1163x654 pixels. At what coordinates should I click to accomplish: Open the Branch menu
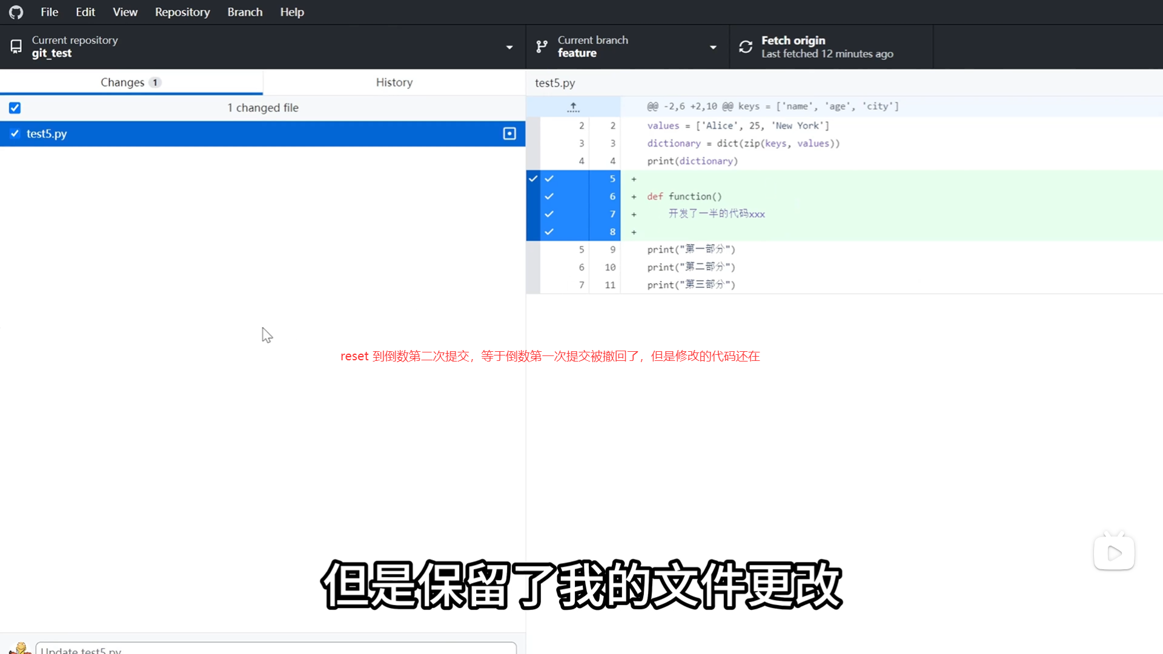click(x=245, y=12)
